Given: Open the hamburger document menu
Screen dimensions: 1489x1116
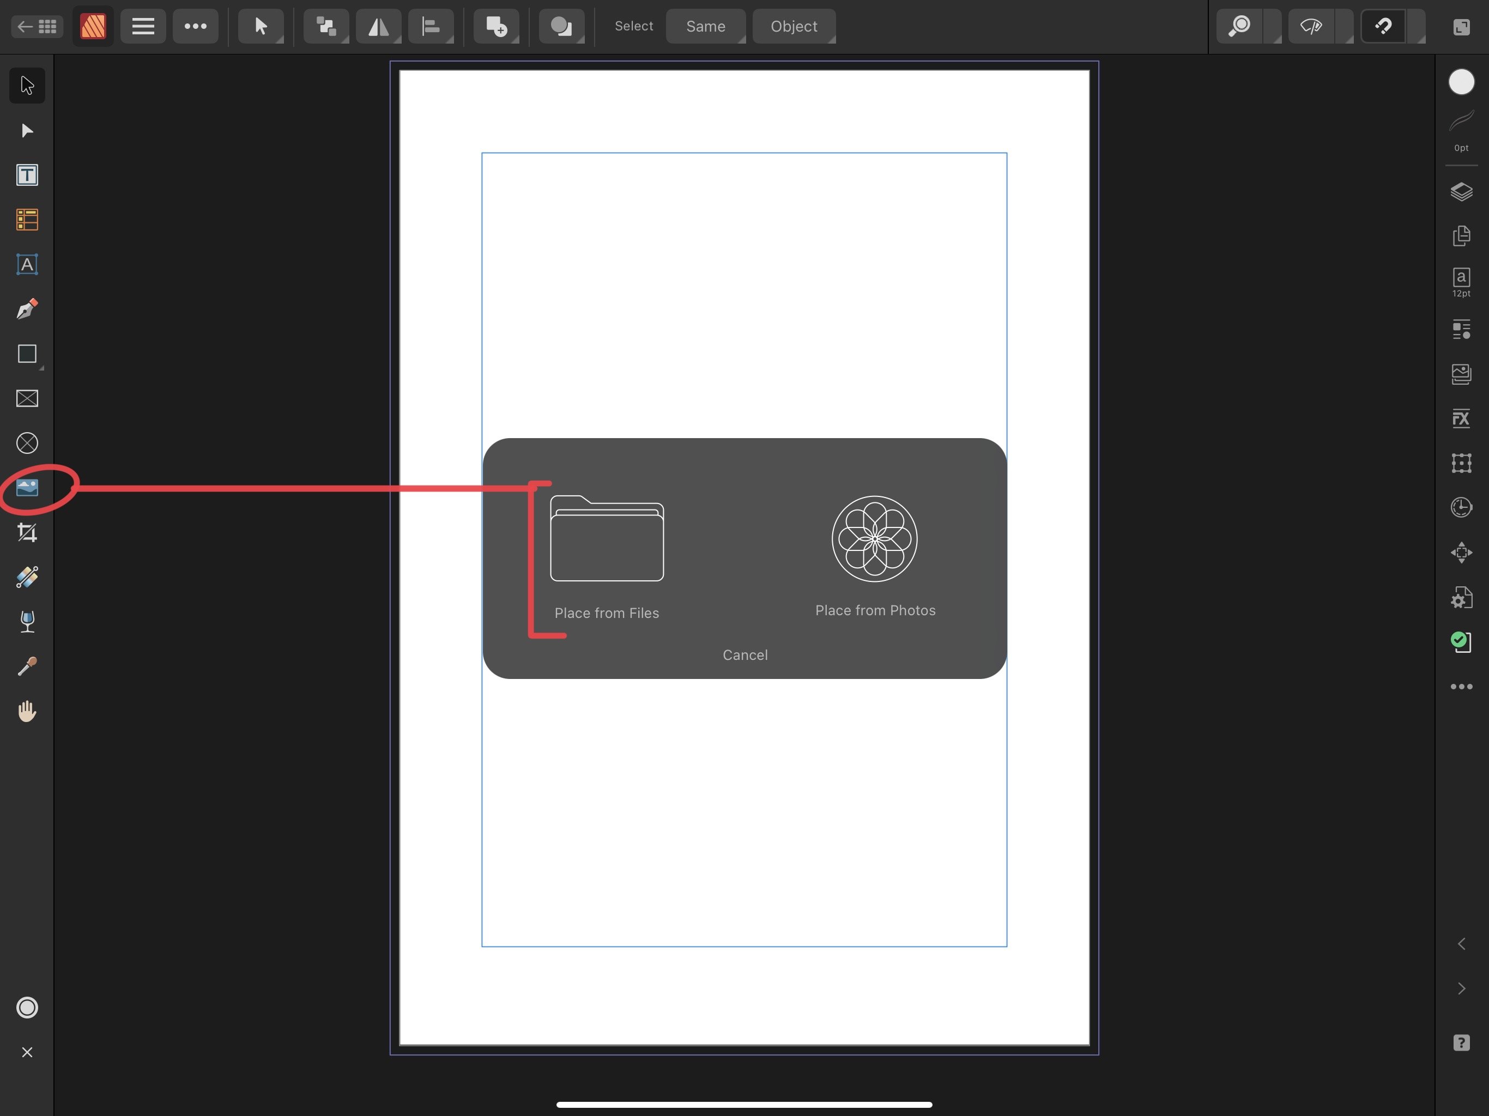Looking at the screenshot, I should [x=143, y=26].
